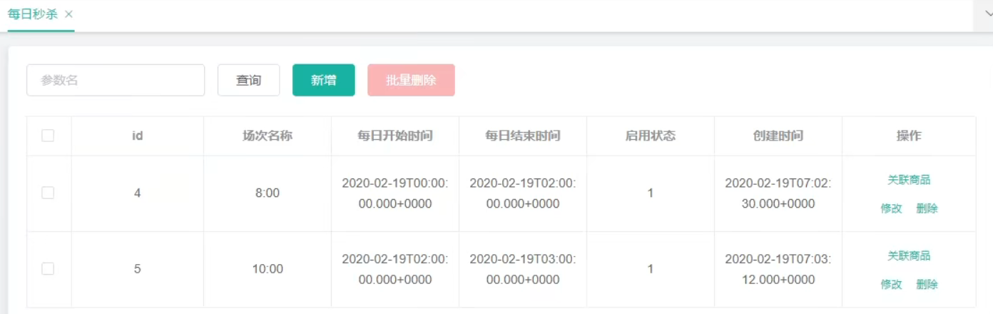Select the 每日结束时间 column header

523,136
